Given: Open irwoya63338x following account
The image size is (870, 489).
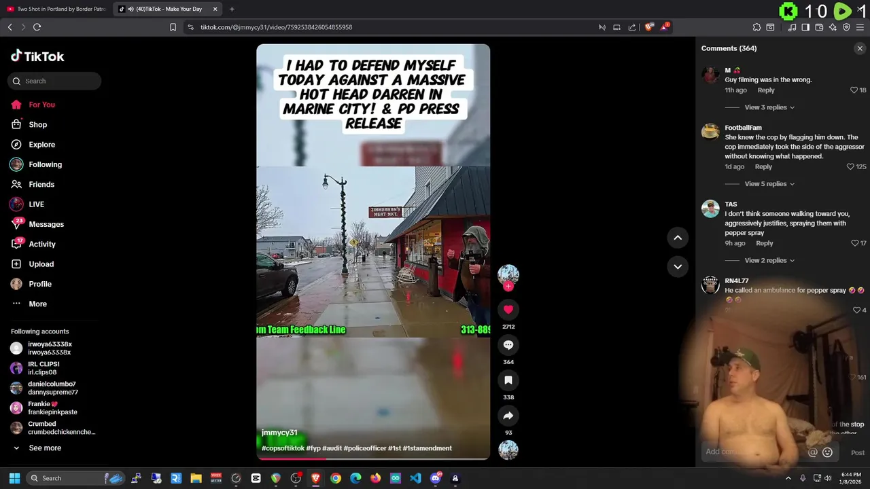Looking at the screenshot, I should coord(50,348).
